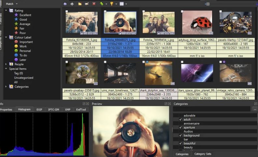Switch to the EXIF tab
Image resolution: width=258 pixels, height=157 pixels.
tap(39, 110)
